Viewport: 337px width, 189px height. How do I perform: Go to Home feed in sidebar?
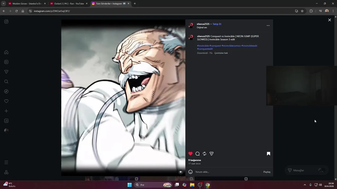coord(6,52)
